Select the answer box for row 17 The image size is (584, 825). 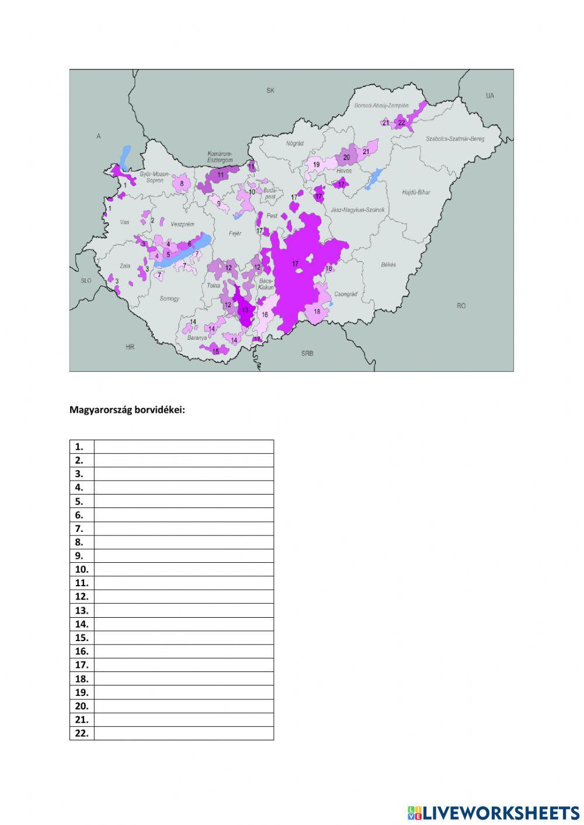183,665
